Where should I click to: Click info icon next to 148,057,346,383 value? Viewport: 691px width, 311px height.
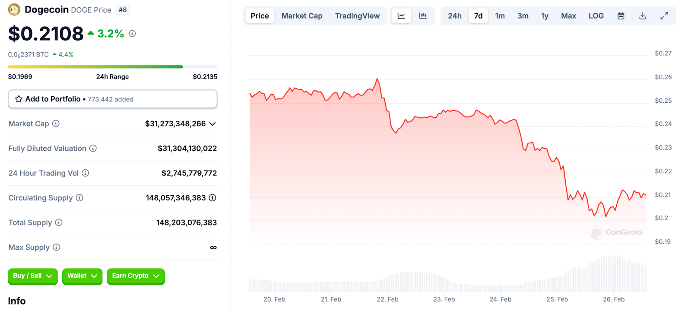click(x=212, y=197)
